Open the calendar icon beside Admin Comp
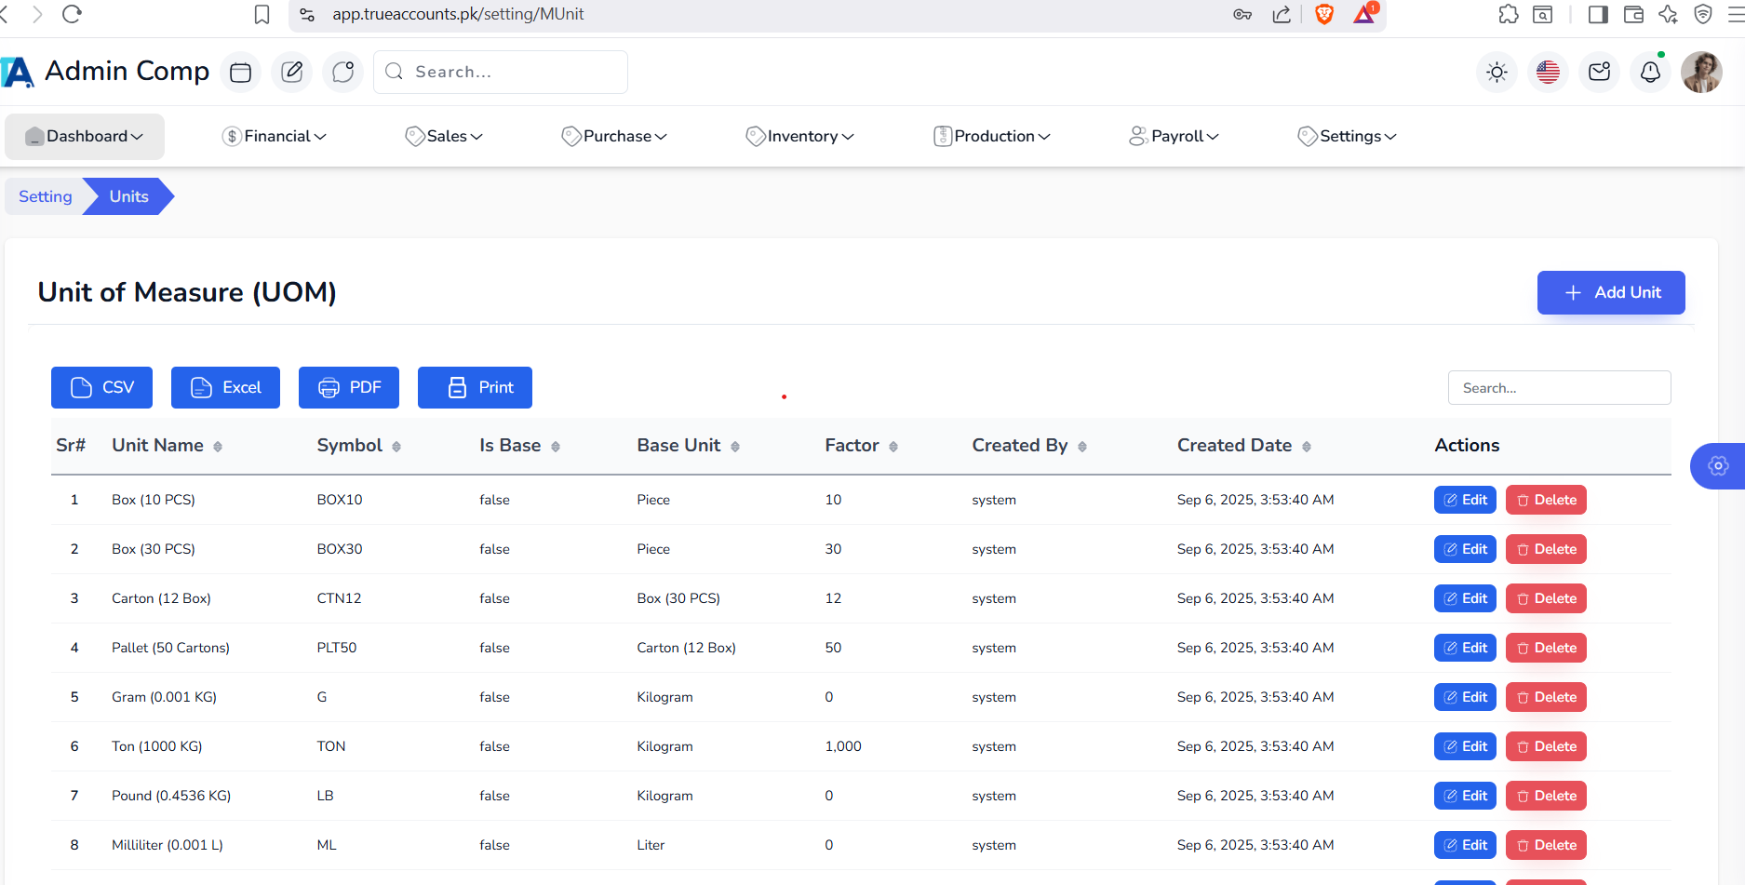 [x=240, y=73]
